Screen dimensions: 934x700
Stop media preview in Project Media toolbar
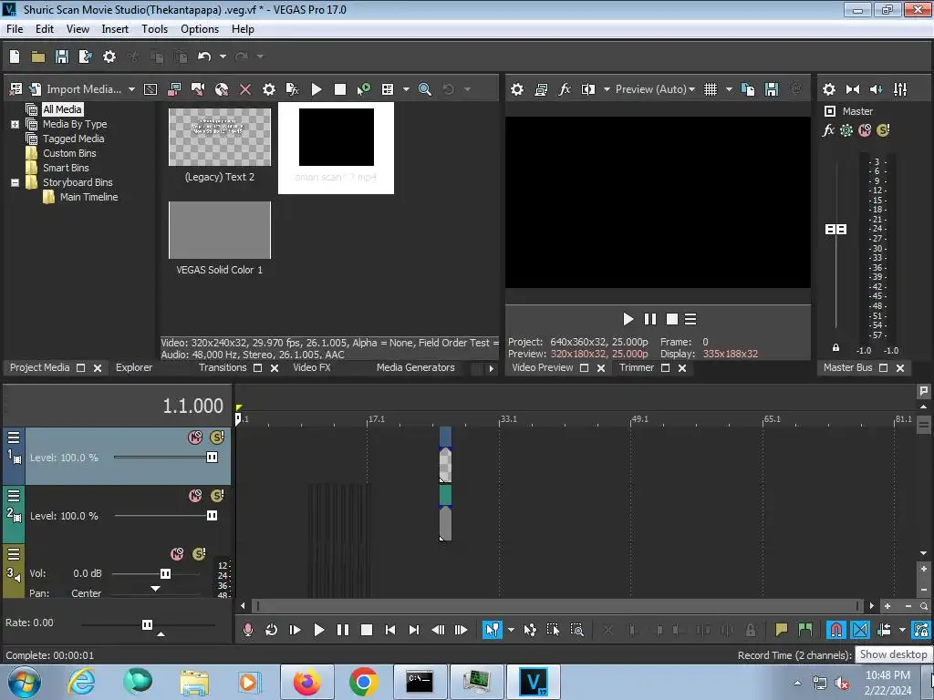coord(340,89)
